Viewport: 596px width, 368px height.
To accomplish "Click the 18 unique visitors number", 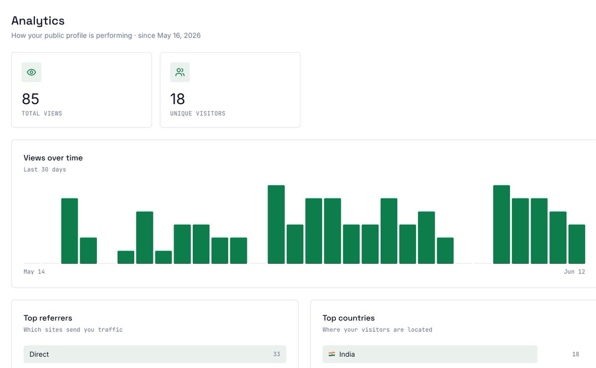I will point(178,99).
